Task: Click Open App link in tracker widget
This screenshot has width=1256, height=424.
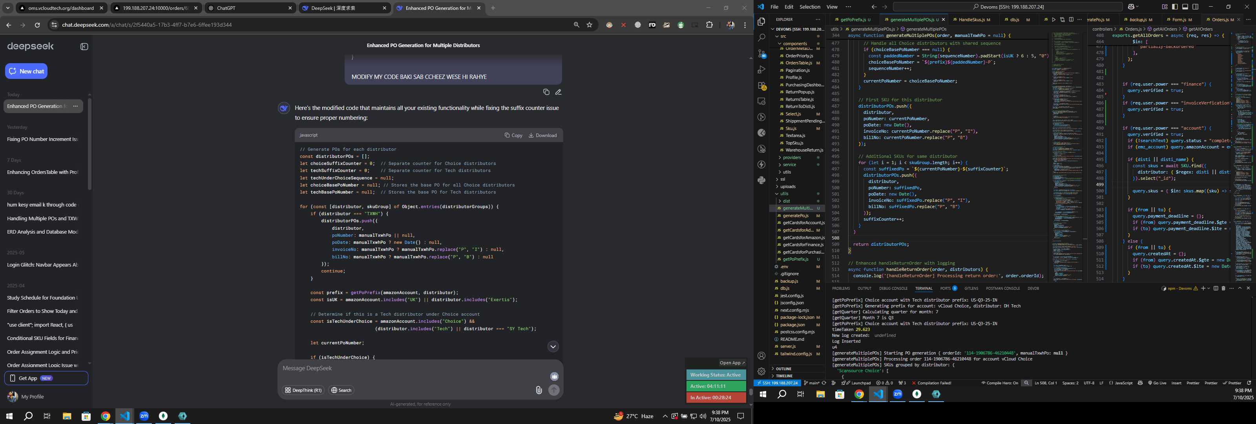Action: coord(732,362)
